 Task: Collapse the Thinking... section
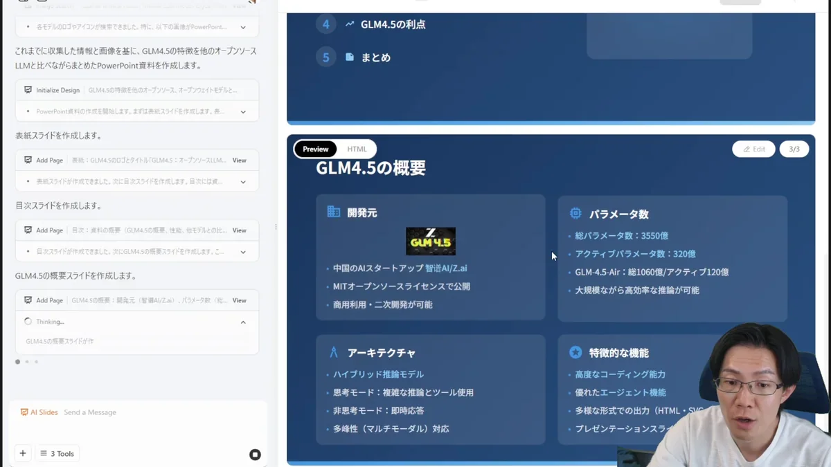point(243,322)
